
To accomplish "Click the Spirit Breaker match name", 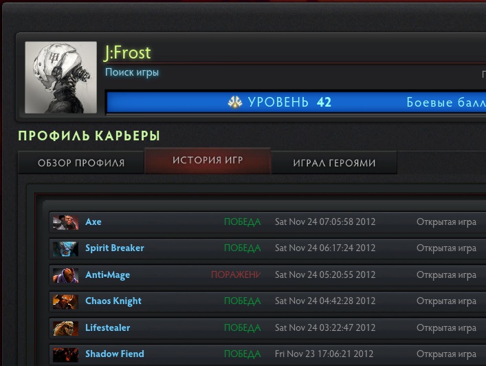I will coord(115,248).
